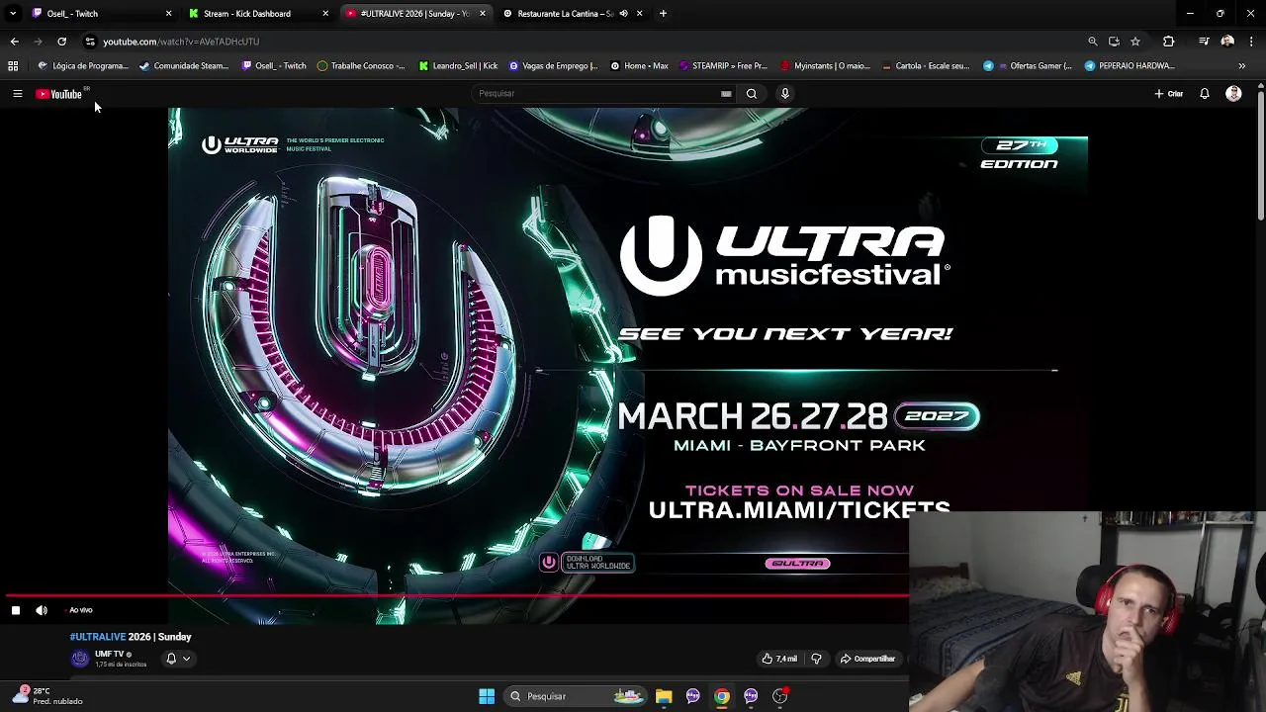Open the OBS Studio taskbar icon
Viewport: 1266px width, 712px height.
click(x=780, y=696)
